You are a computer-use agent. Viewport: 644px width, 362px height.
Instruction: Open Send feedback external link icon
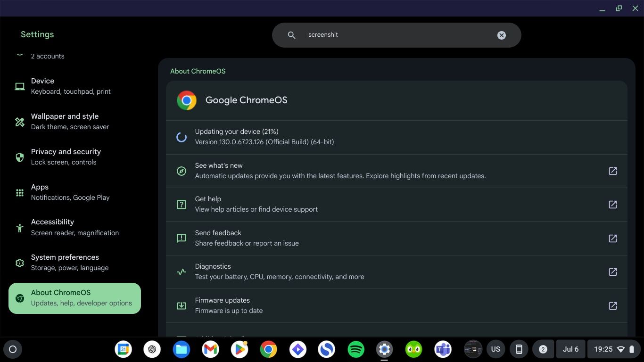click(x=613, y=239)
